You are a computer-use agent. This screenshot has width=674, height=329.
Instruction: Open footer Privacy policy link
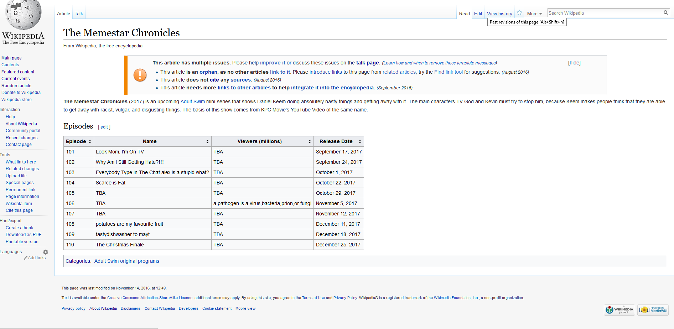pos(73,308)
